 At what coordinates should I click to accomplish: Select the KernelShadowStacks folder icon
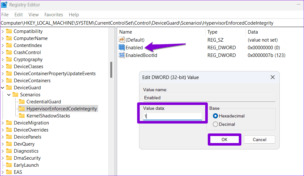22,116
